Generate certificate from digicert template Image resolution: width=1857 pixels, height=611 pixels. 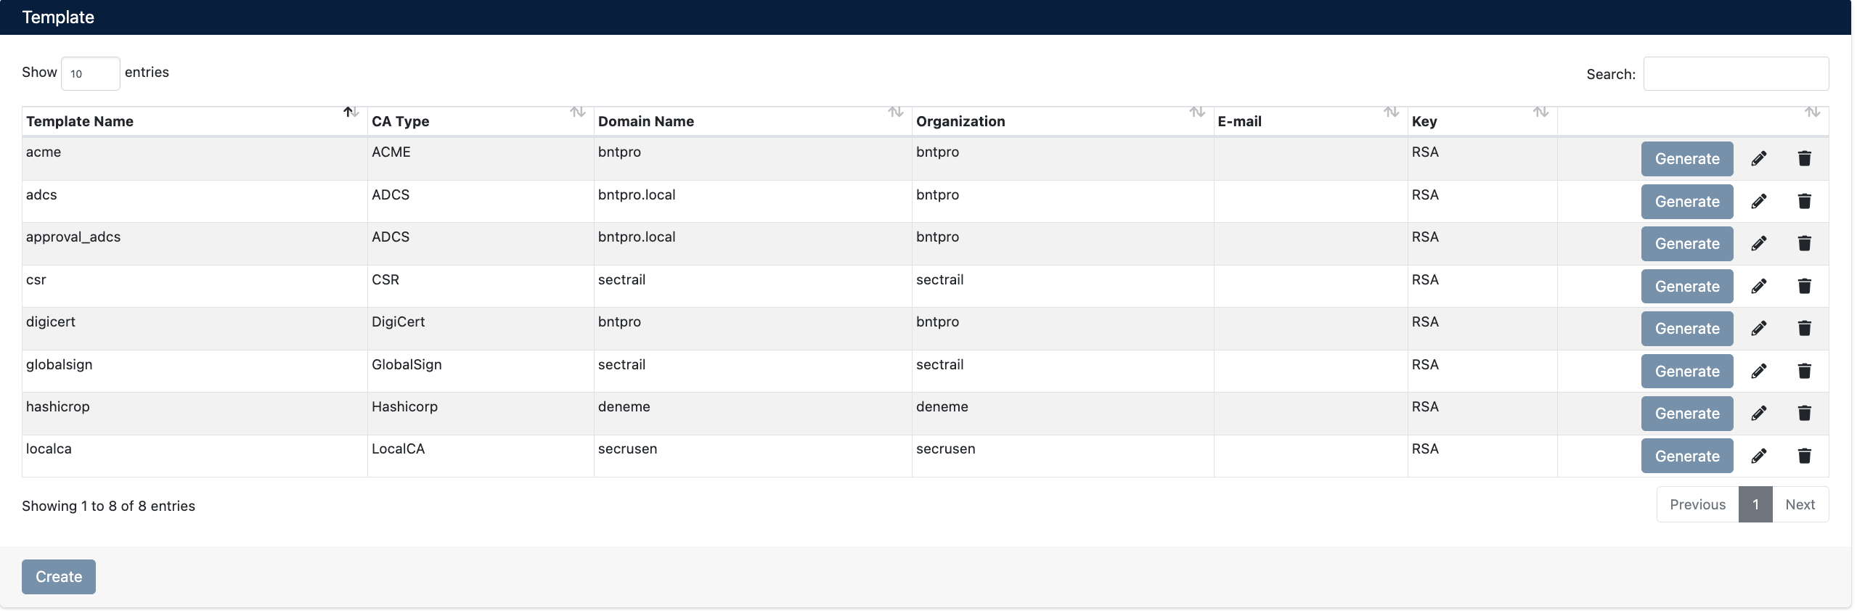coord(1686,329)
